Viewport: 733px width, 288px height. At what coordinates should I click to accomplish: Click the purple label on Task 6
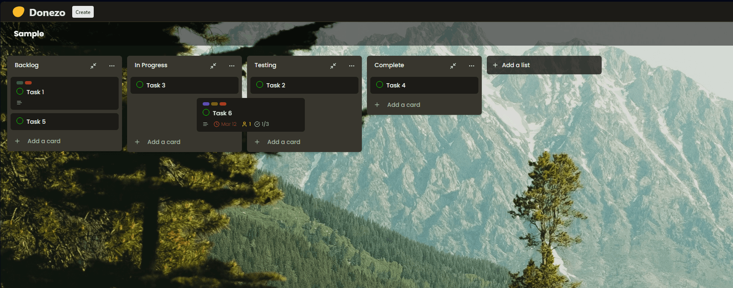click(x=206, y=104)
